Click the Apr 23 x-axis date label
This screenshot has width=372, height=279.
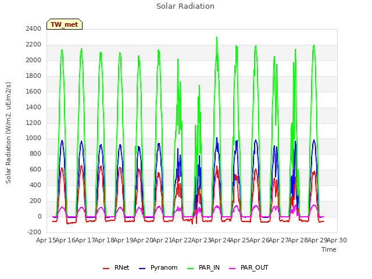201,240
